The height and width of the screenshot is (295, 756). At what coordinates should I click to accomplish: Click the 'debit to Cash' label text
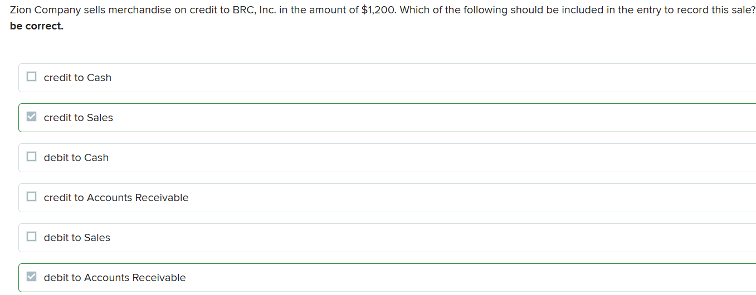point(76,158)
